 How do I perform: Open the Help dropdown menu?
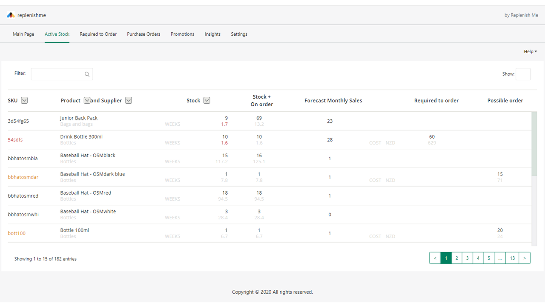point(530,51)
